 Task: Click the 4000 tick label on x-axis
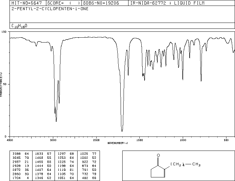pyautogui.click(x=10, y=140)
